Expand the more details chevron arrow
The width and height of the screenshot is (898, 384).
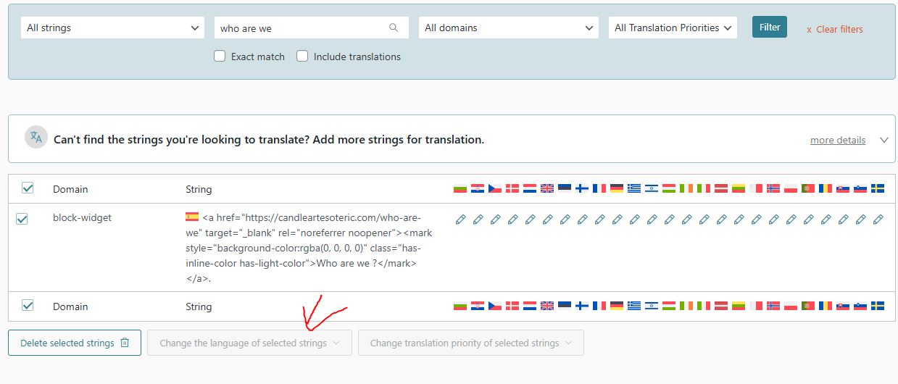884,140
